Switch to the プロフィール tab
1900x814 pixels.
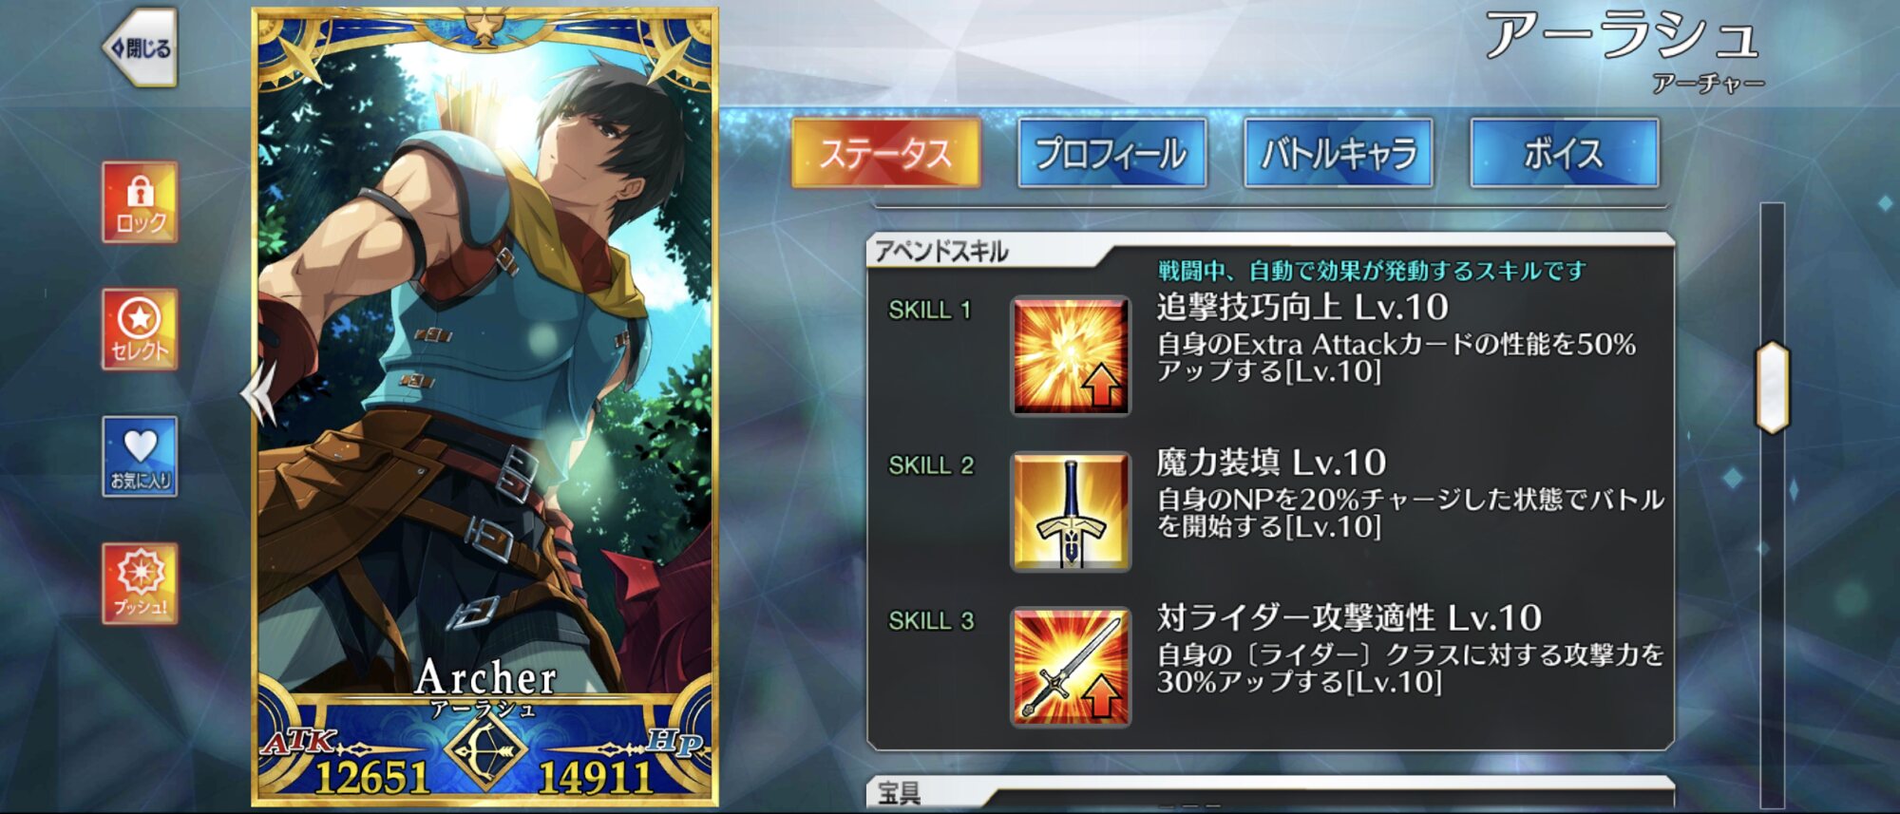pos(1111,153)
